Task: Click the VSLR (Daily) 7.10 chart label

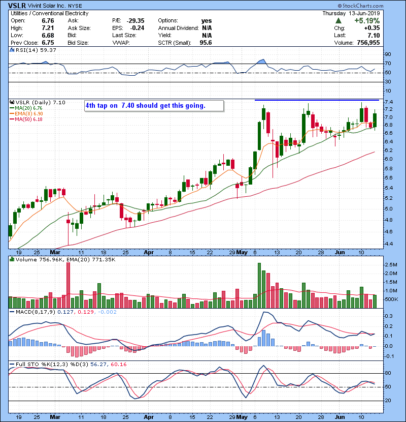Action: 40,103
